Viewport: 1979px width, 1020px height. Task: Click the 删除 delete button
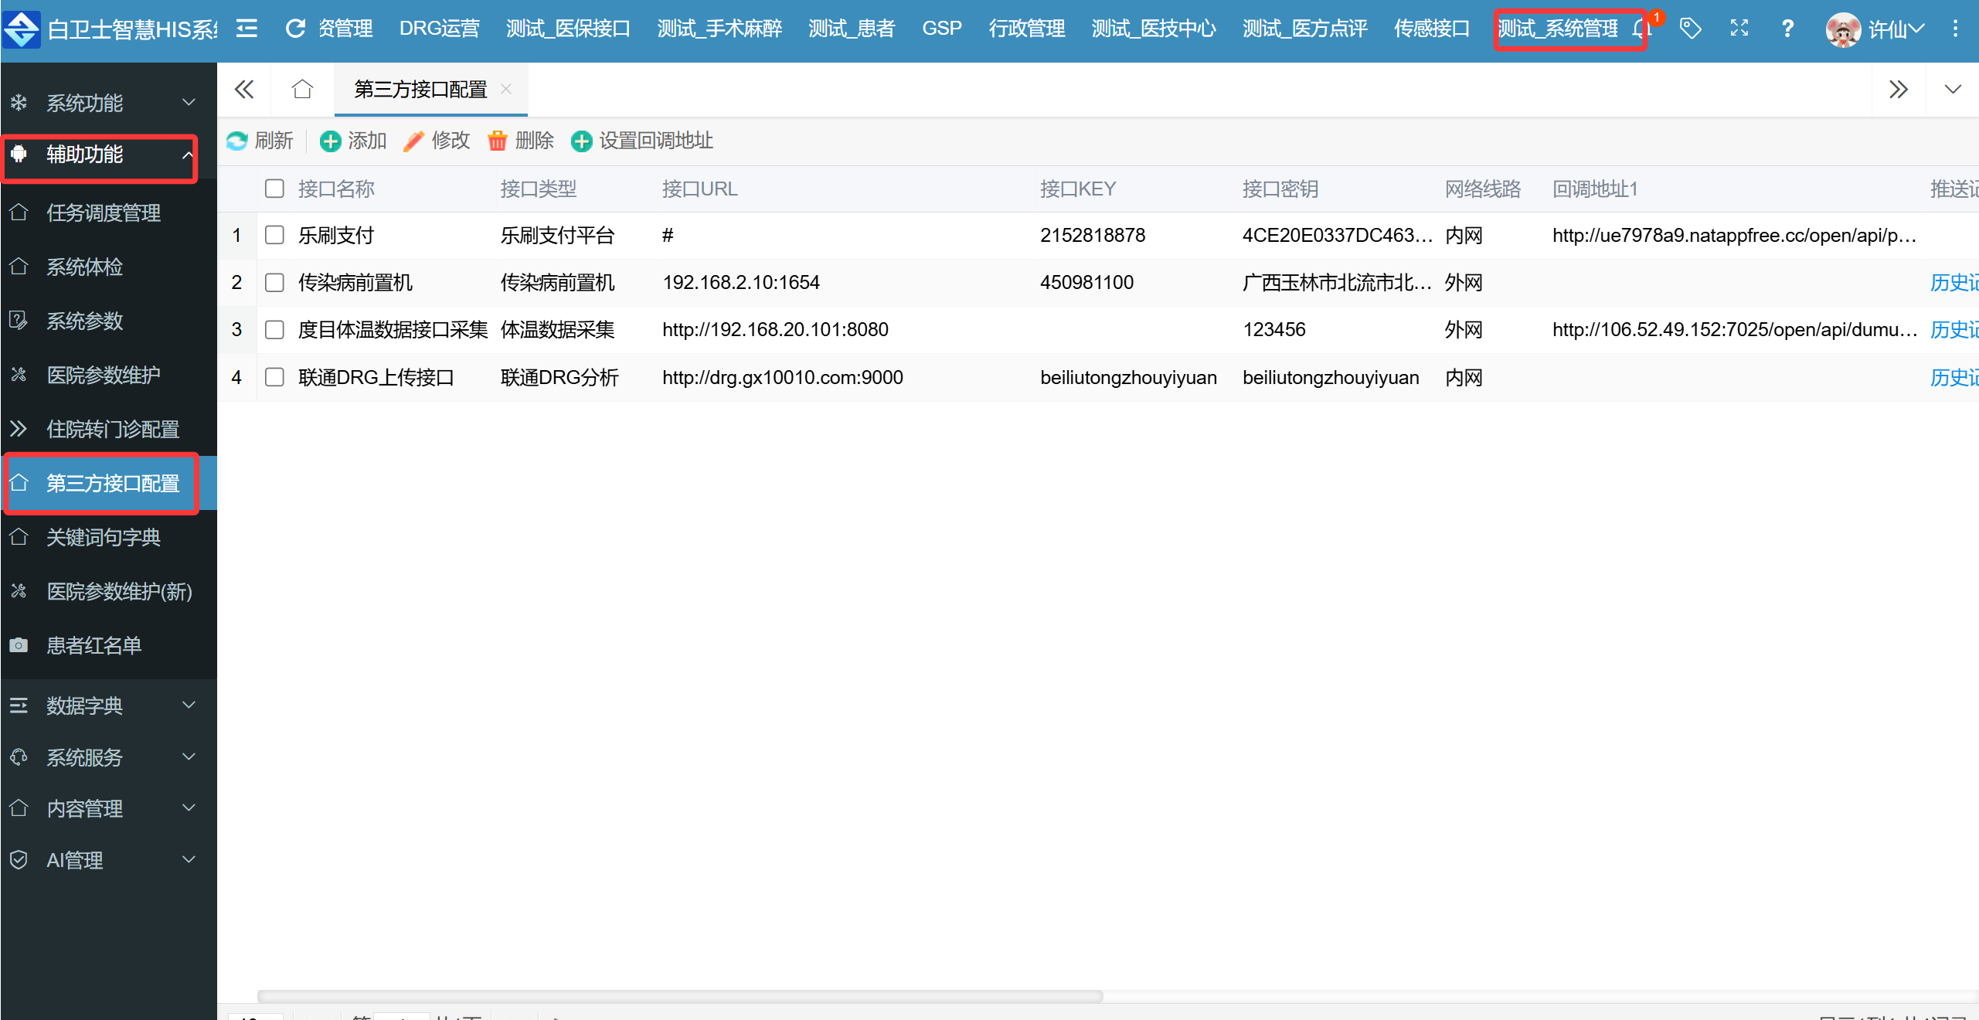521,141
